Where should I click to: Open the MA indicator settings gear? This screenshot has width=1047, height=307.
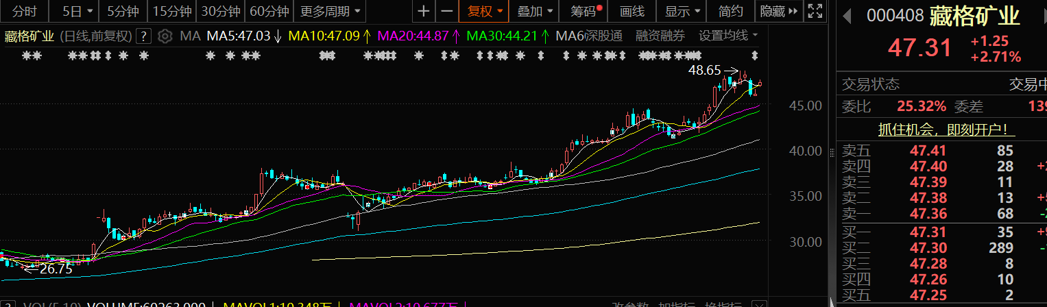coord(164,36)
